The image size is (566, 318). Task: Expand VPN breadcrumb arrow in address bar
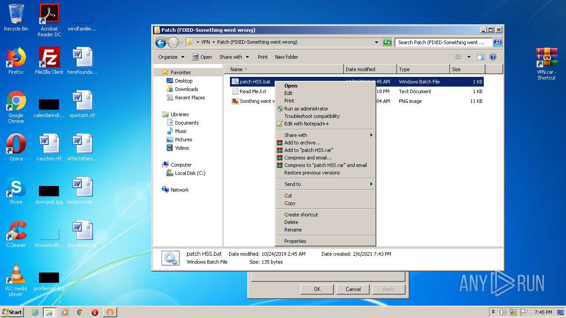[214, 42]
